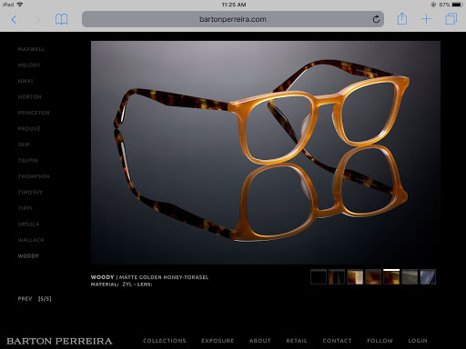Open the Login page

(x=418, y=341)
